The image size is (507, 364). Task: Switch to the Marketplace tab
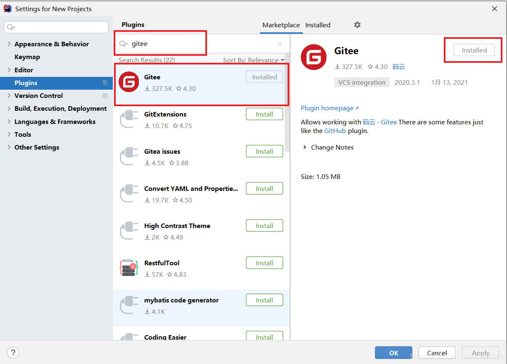pos(281,25)
